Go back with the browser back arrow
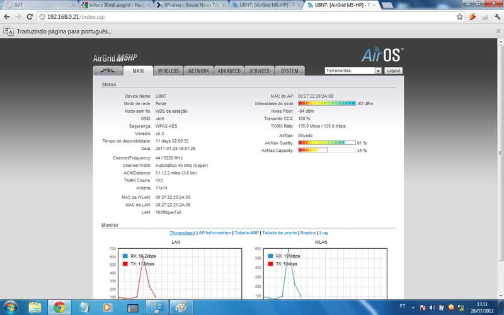This screenshot has height=315, width=504. (7, 17)
